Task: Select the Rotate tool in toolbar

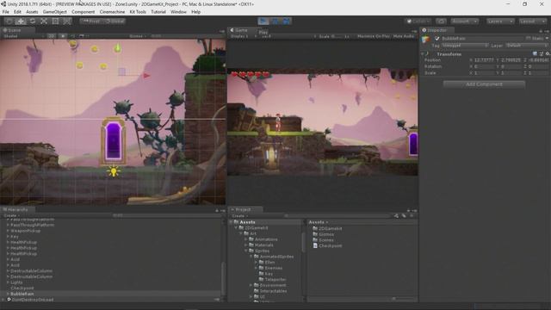Action: coord(33,21)
